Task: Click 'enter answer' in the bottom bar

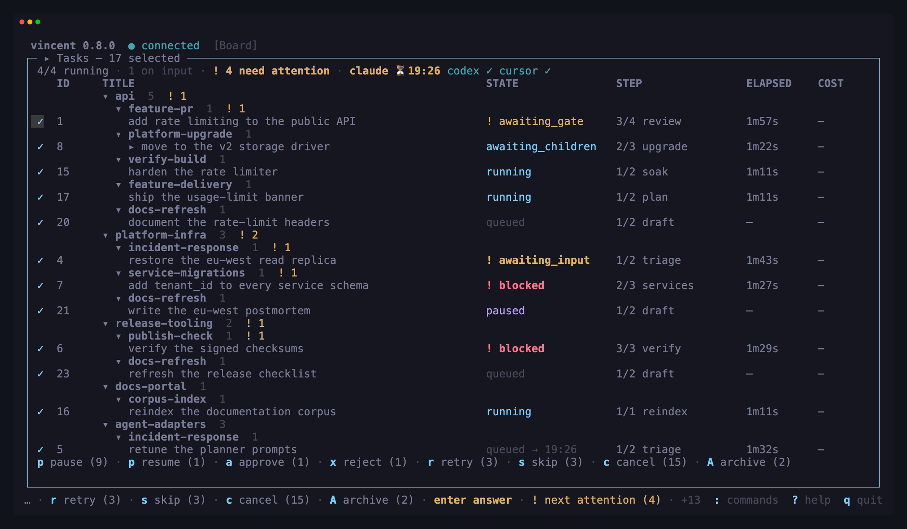Action: (473, 500)
